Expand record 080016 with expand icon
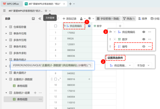The image size is (160, 109). (x=59, y=79)
